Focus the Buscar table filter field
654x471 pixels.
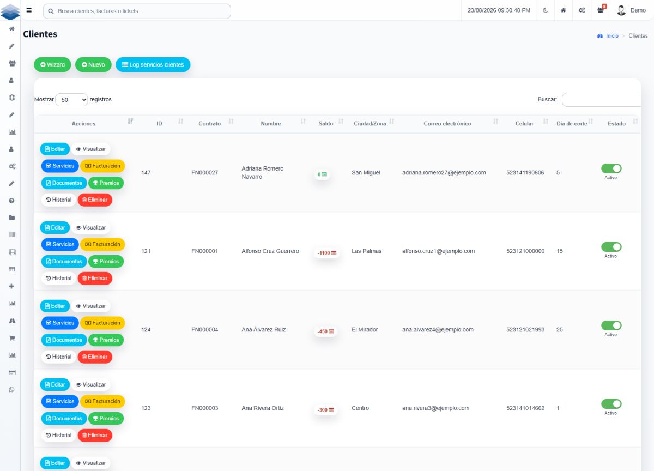coord(601,100)
